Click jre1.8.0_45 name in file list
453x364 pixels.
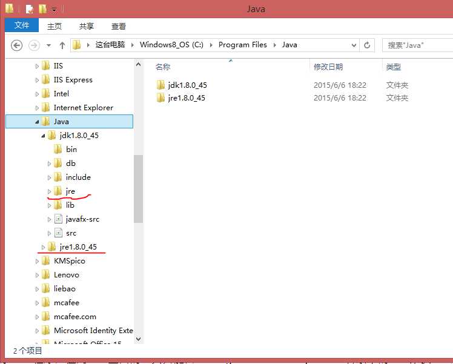(x=187, y=98)
